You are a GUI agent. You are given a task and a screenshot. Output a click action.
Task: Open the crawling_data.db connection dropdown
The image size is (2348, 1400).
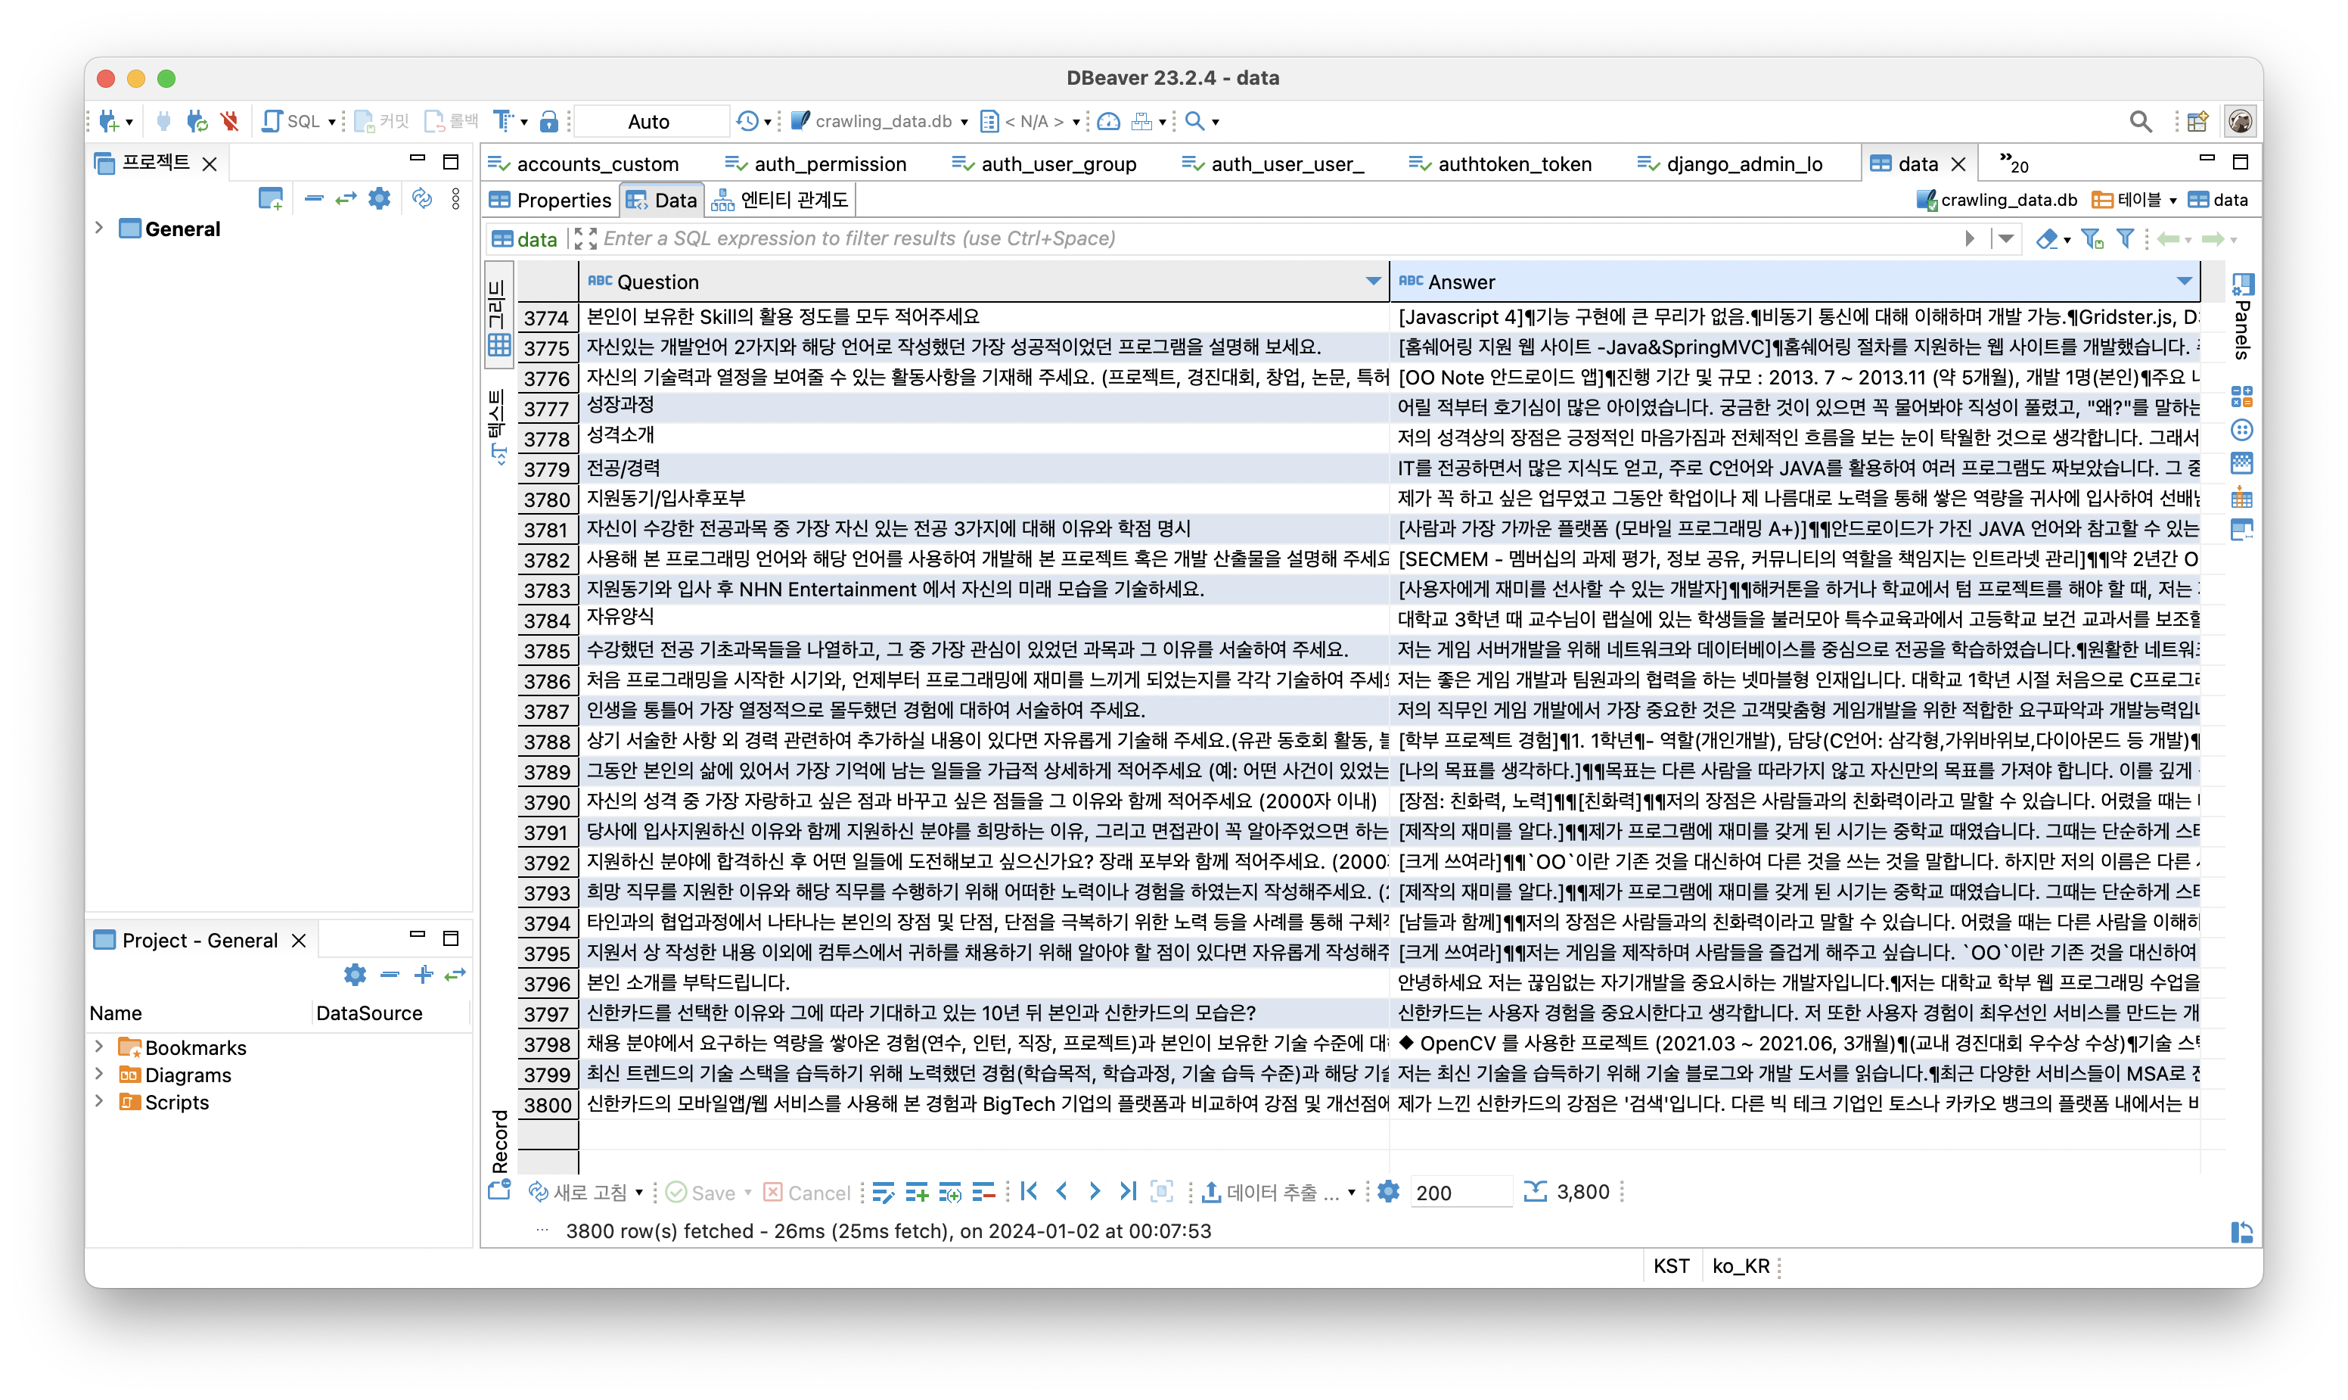click(883, 121)
